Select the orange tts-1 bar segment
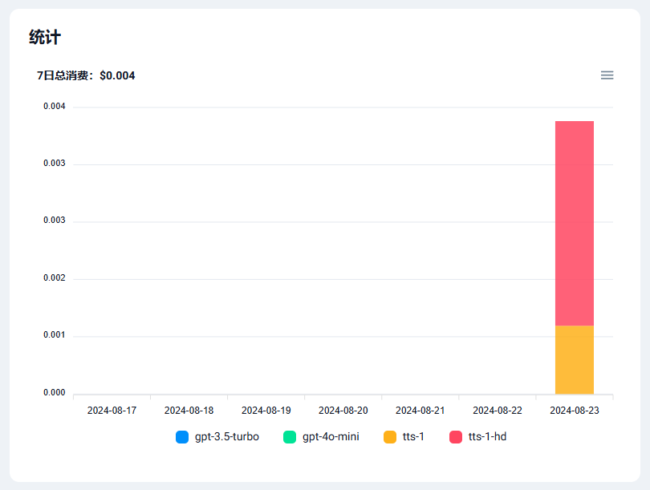This screenshot has width=650, height=490. point(575,359)
